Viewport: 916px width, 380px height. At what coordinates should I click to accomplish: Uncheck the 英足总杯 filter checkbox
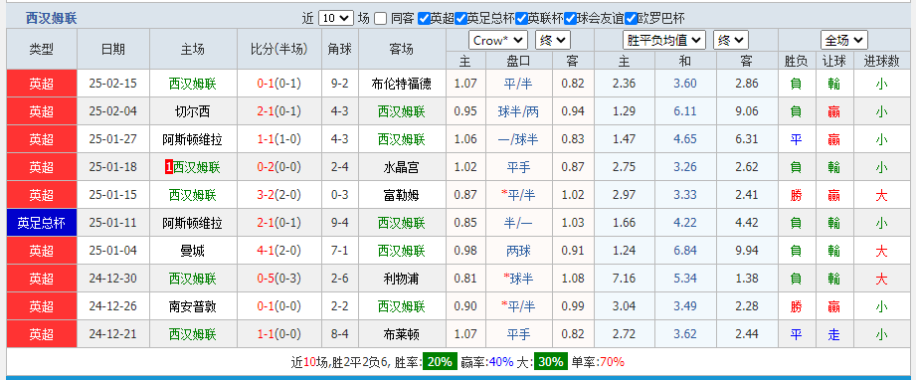coord(460,19)
